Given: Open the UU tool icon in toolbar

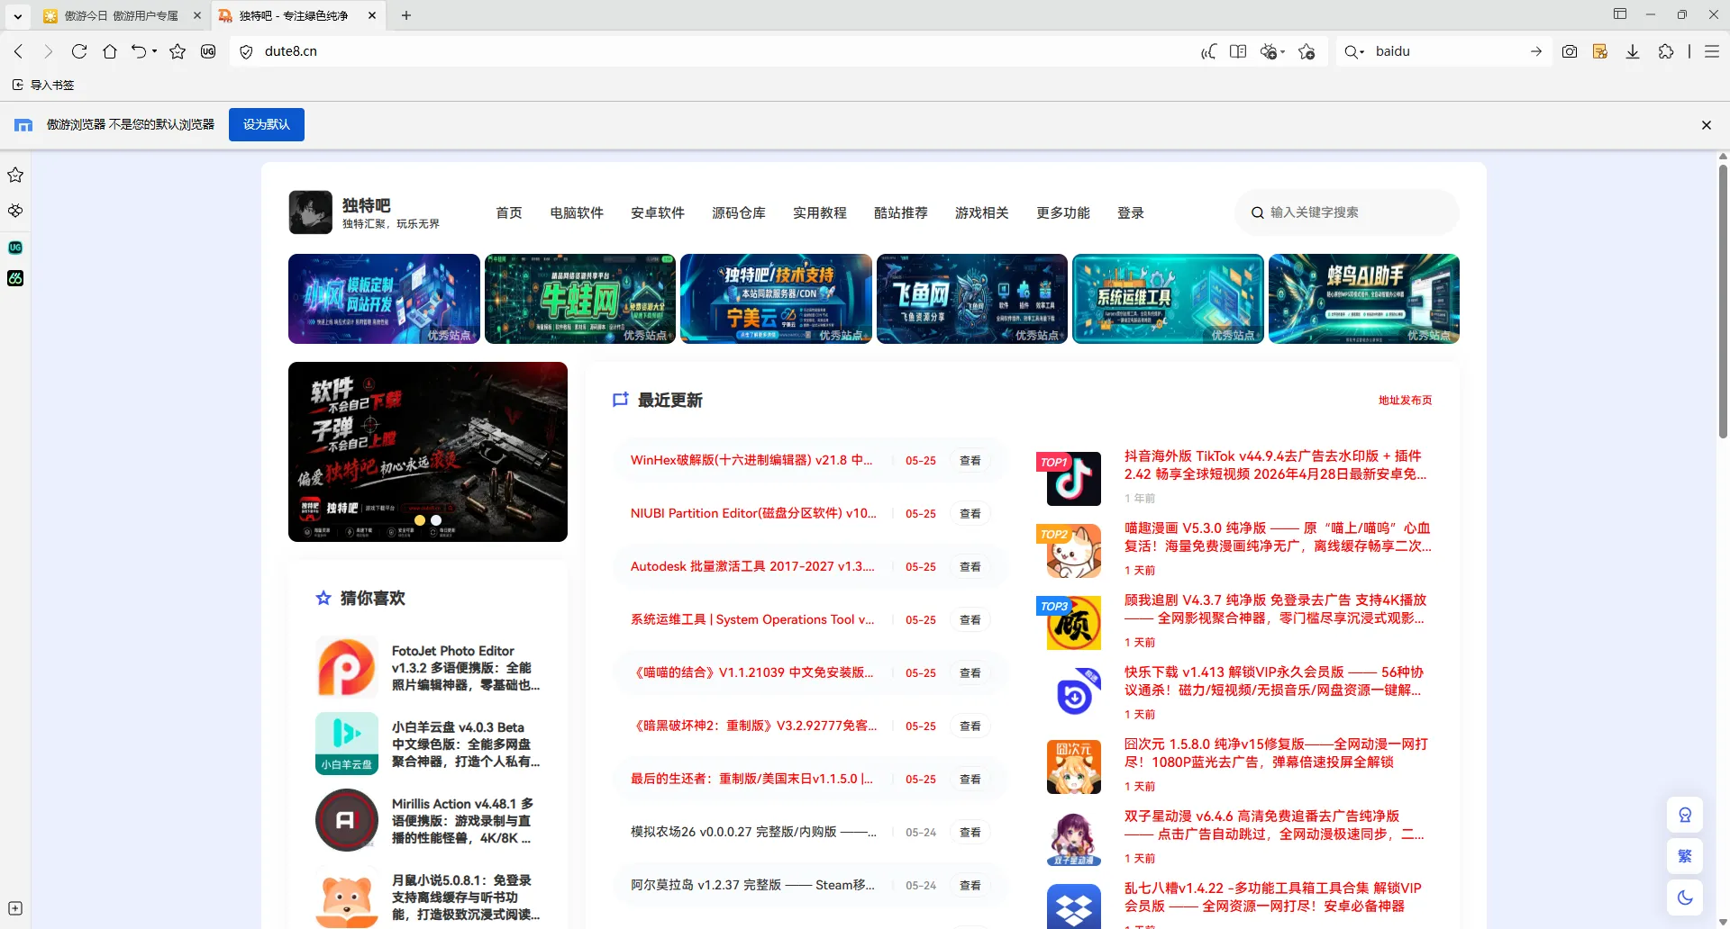Looking at the screenshot, I should coord(208,51).
